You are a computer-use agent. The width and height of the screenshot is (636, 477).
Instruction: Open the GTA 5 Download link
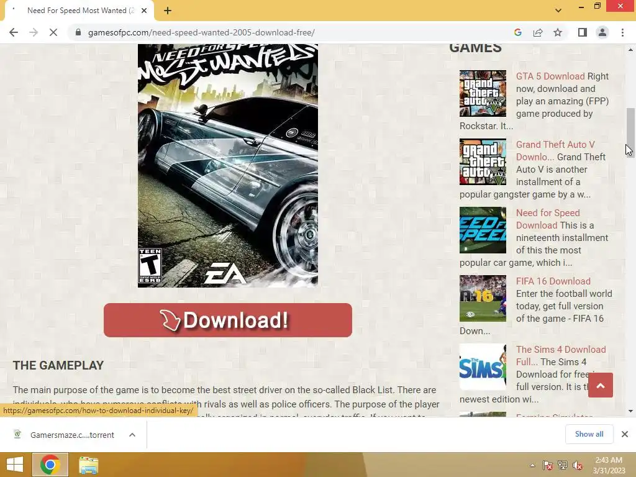click(x=550, y=76)
